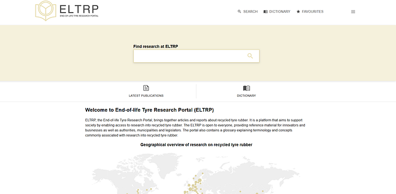Screen dimensions: 396x194
Task: Click the Latest Publications document icon
Action: coord(146,88)
